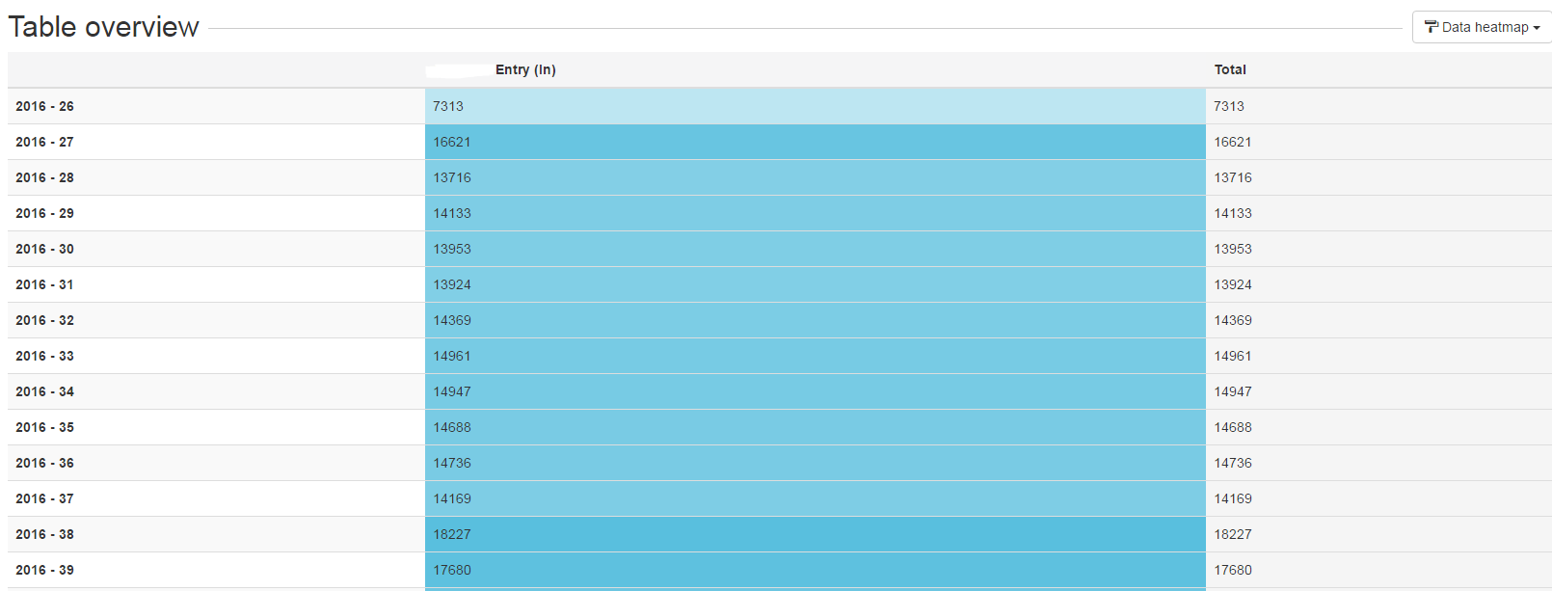Select row label 2016 - 34
This screenshot has height=591, width=1552.
tap(44, 391)
